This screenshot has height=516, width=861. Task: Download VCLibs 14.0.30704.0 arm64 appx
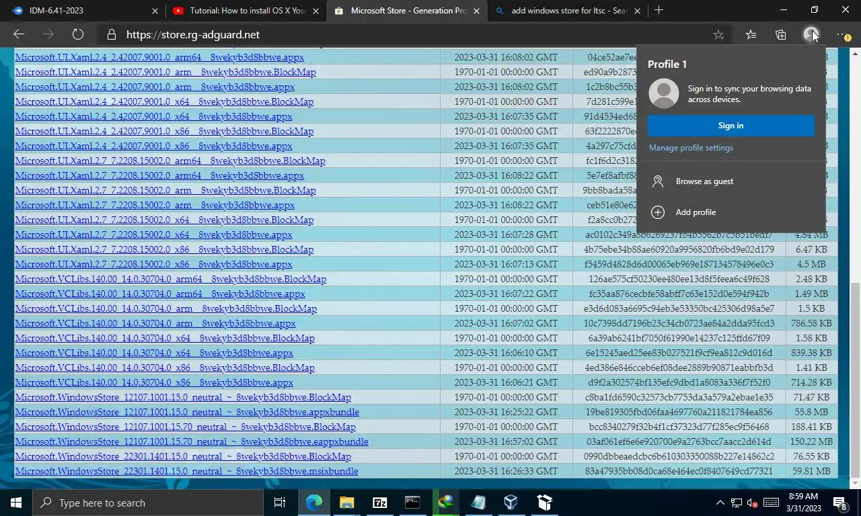[160, 294]
